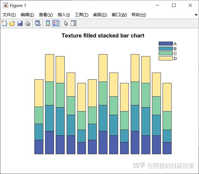The width and height of the screenshot is (199, 174).
Task: Open the 桌面(D) menu
Action: (x=100, y=15)
